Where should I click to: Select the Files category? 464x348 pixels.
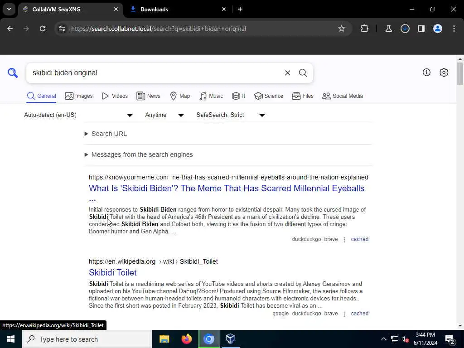click(302, 96)
